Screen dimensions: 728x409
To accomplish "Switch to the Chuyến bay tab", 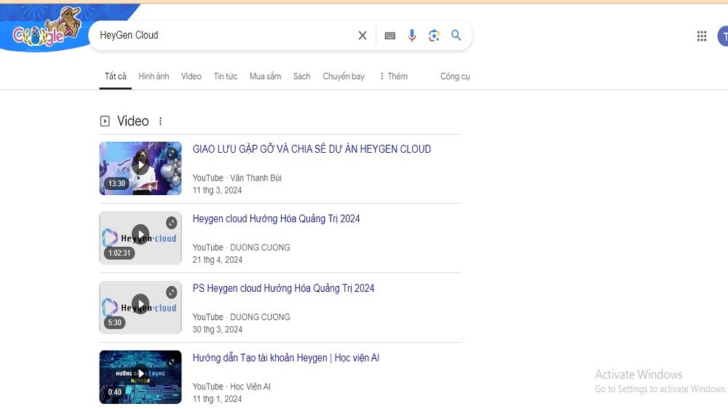I will pyautogui.click(x=344, y=76).
